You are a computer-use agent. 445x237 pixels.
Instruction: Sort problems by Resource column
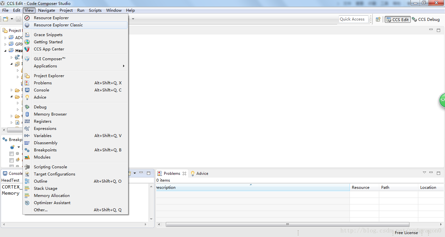tap(364, 188)
